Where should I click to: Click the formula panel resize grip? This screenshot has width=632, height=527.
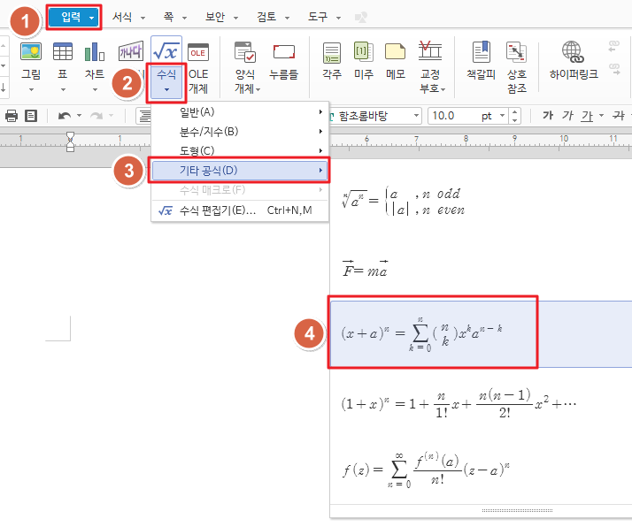point(517,510)
